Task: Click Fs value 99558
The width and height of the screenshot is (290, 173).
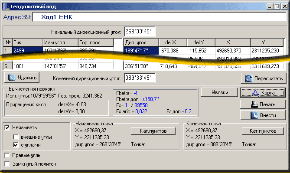Action: (x=141, y=105)
